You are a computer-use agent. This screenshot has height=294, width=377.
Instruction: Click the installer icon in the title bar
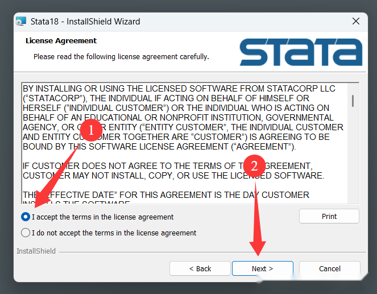21,22
